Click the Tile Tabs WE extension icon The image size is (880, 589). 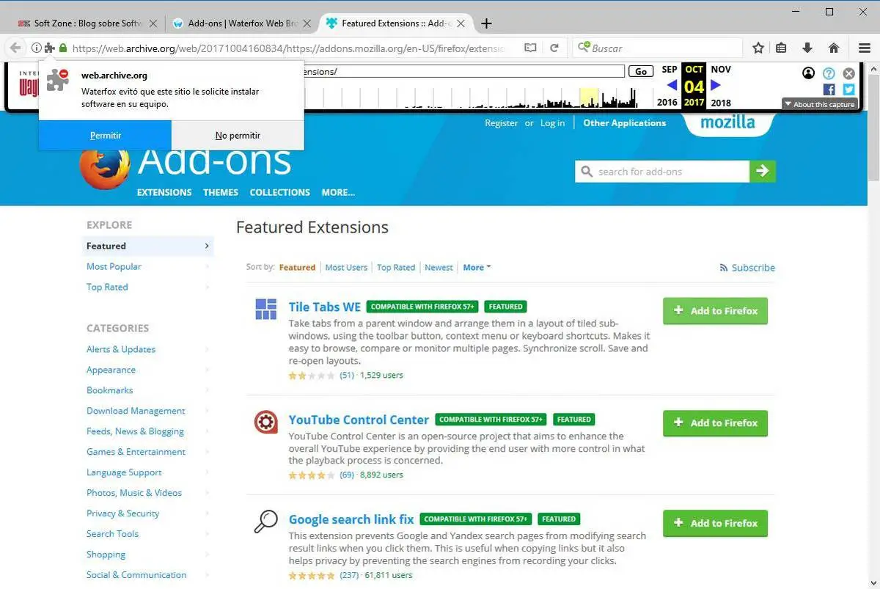265,309
